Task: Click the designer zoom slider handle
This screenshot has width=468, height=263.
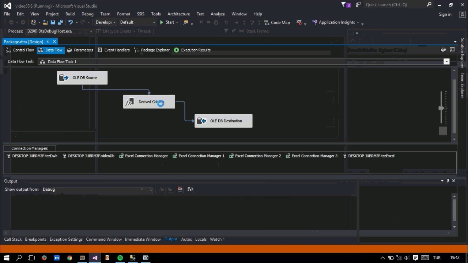Action: tap(442, 108)
